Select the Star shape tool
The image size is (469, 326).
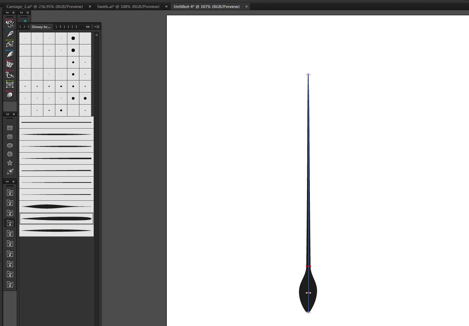click(x=10, y=163)
